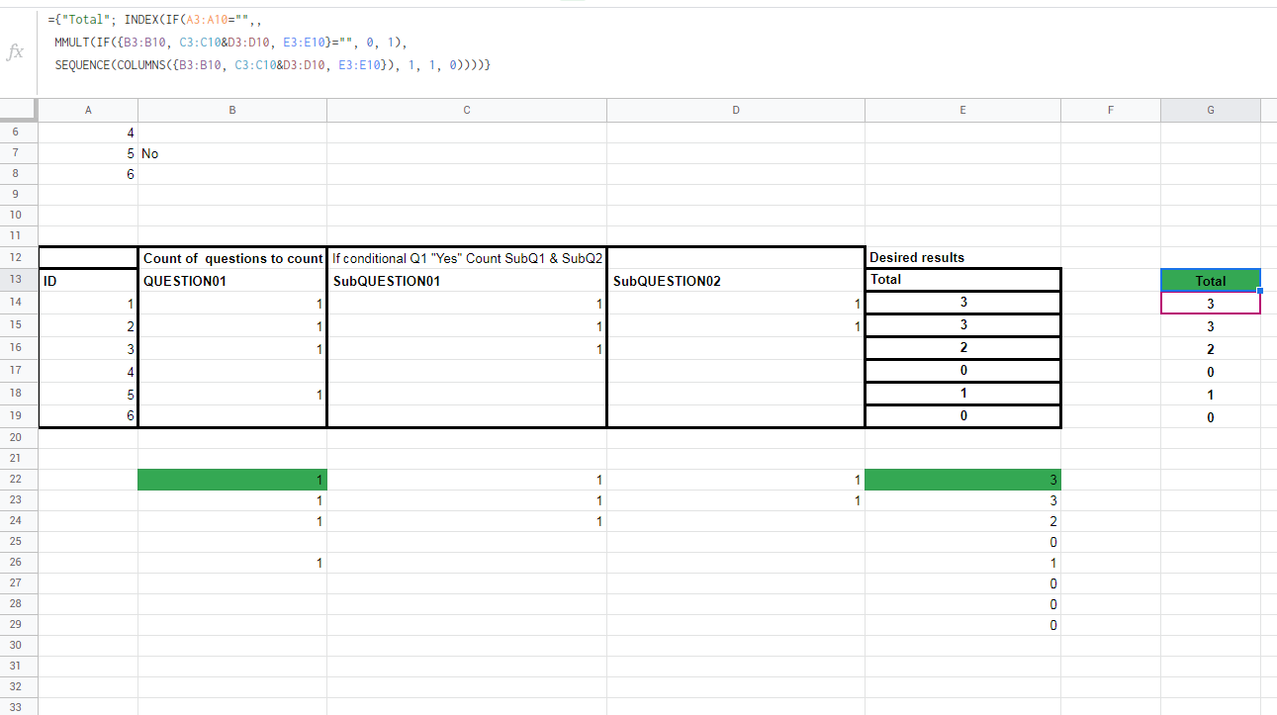Select the 'Total' cell in column E

(962, 280)
